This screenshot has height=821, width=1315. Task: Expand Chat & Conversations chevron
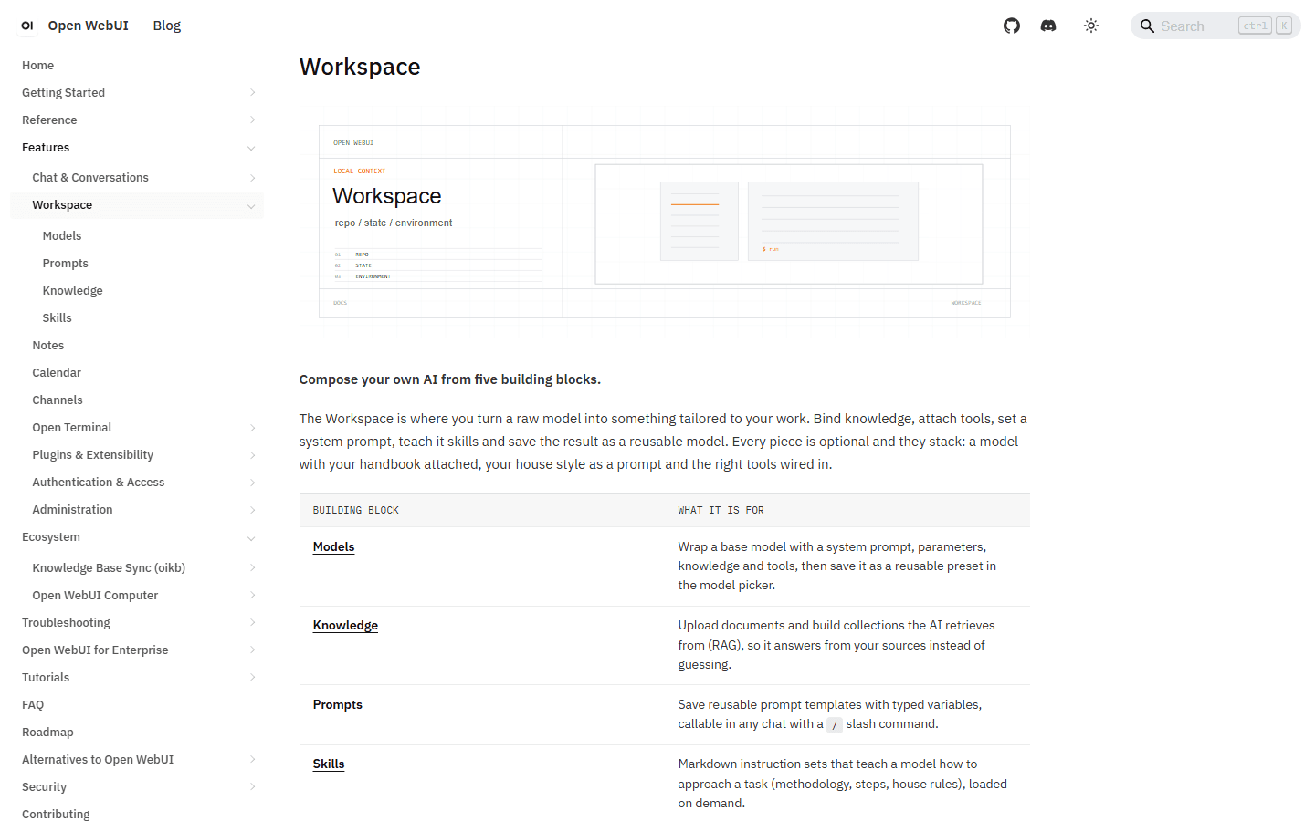(x=252, y=178)
